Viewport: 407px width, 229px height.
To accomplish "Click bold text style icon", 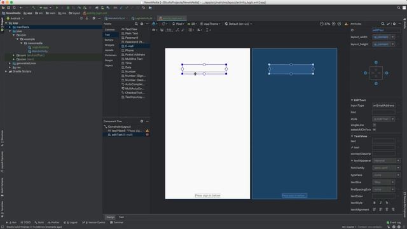I will [x=375, y=203].
